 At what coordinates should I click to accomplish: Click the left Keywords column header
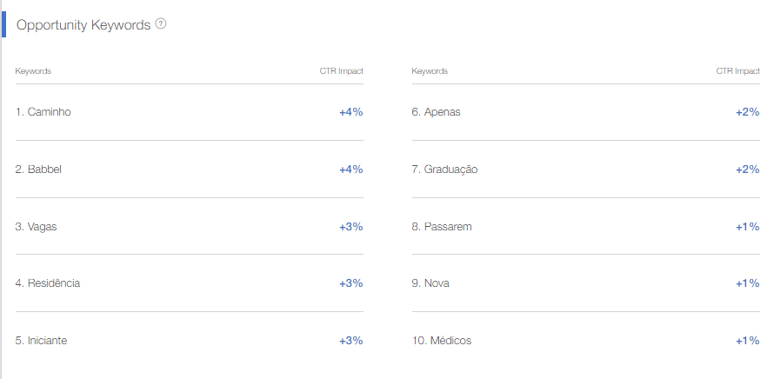pyautogui.click(x=33, y=71)
